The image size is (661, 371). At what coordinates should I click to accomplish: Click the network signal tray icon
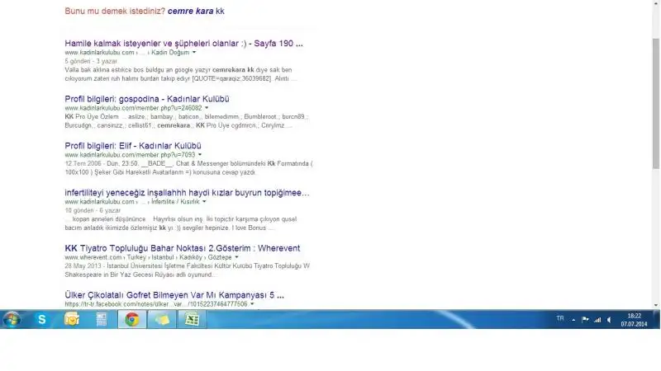coord(597,320)
